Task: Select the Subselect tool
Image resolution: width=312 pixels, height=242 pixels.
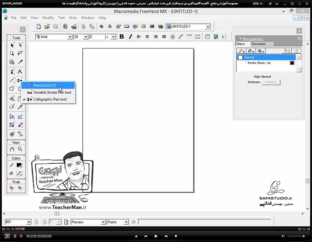Action: pos(20,45)
